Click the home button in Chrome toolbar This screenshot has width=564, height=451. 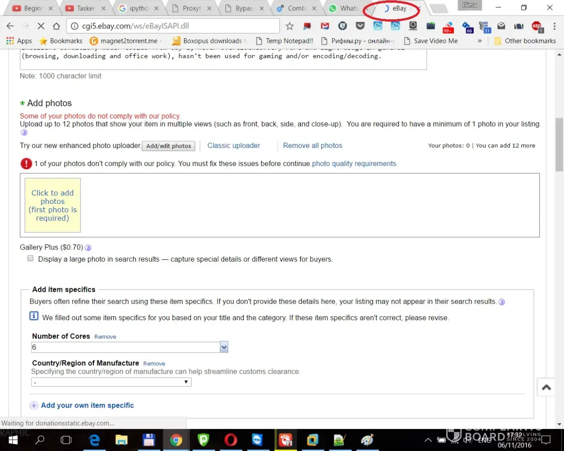coord(56,26)
